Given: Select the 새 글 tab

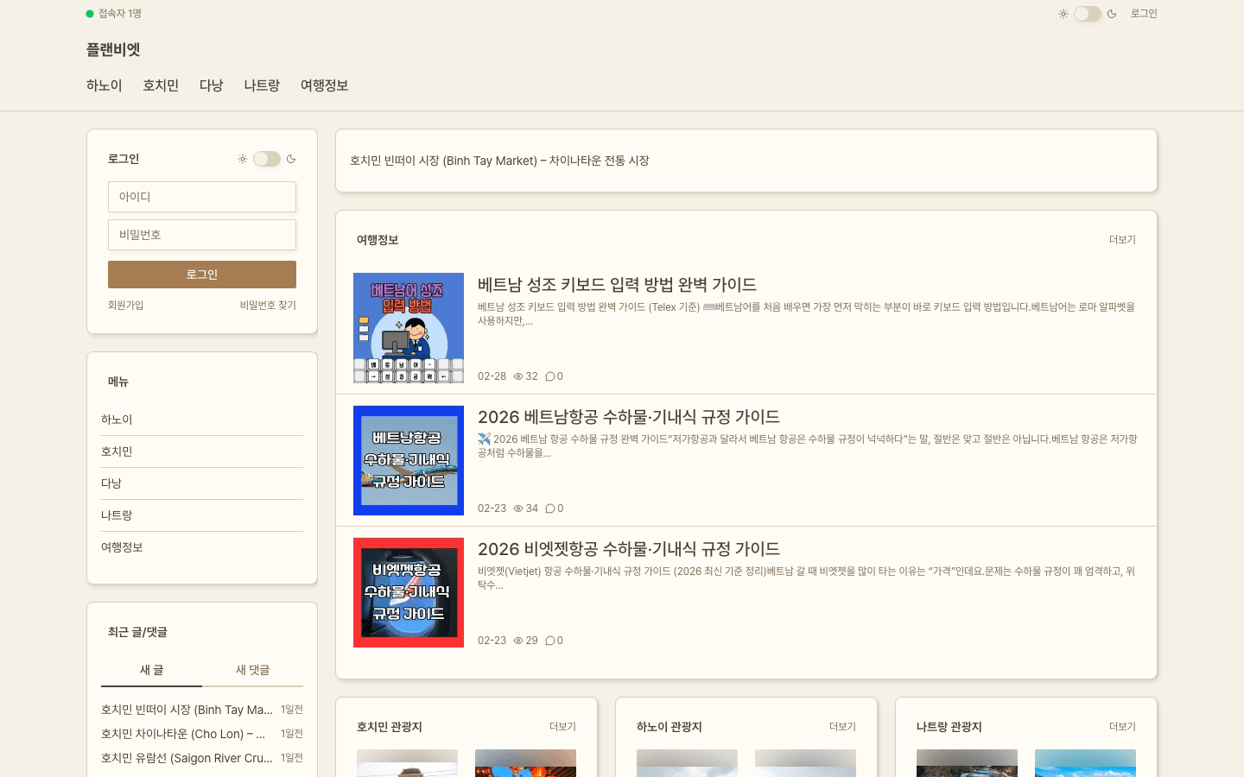Looking at the screenshot, I should 151,670.
